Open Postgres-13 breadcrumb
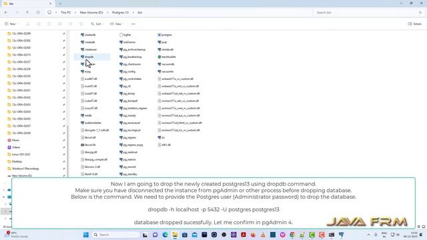 click(x=120, y=13)
